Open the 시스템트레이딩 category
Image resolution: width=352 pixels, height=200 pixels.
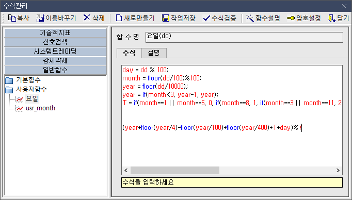coord(55,52)
